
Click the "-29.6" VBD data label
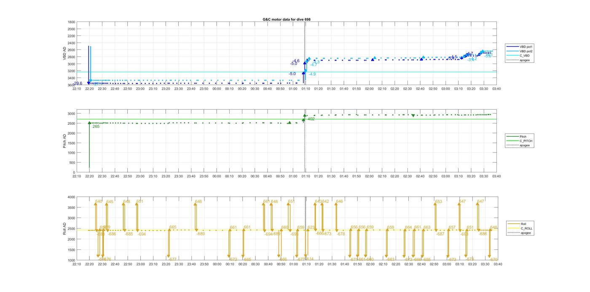(x=78, y=83)
